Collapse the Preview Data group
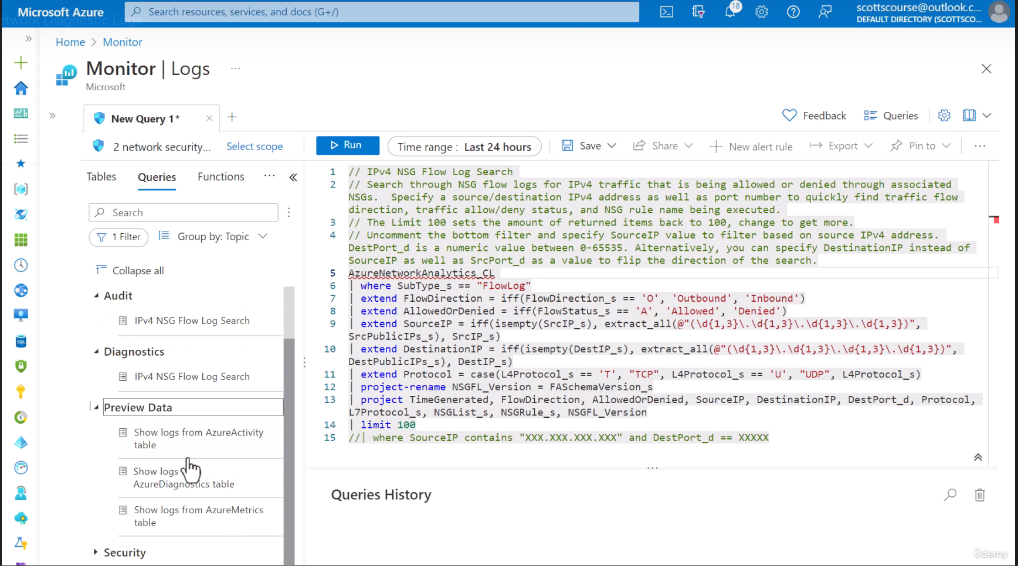The height and width of the screenshot is (566, 1018). [x=96, y=407]
